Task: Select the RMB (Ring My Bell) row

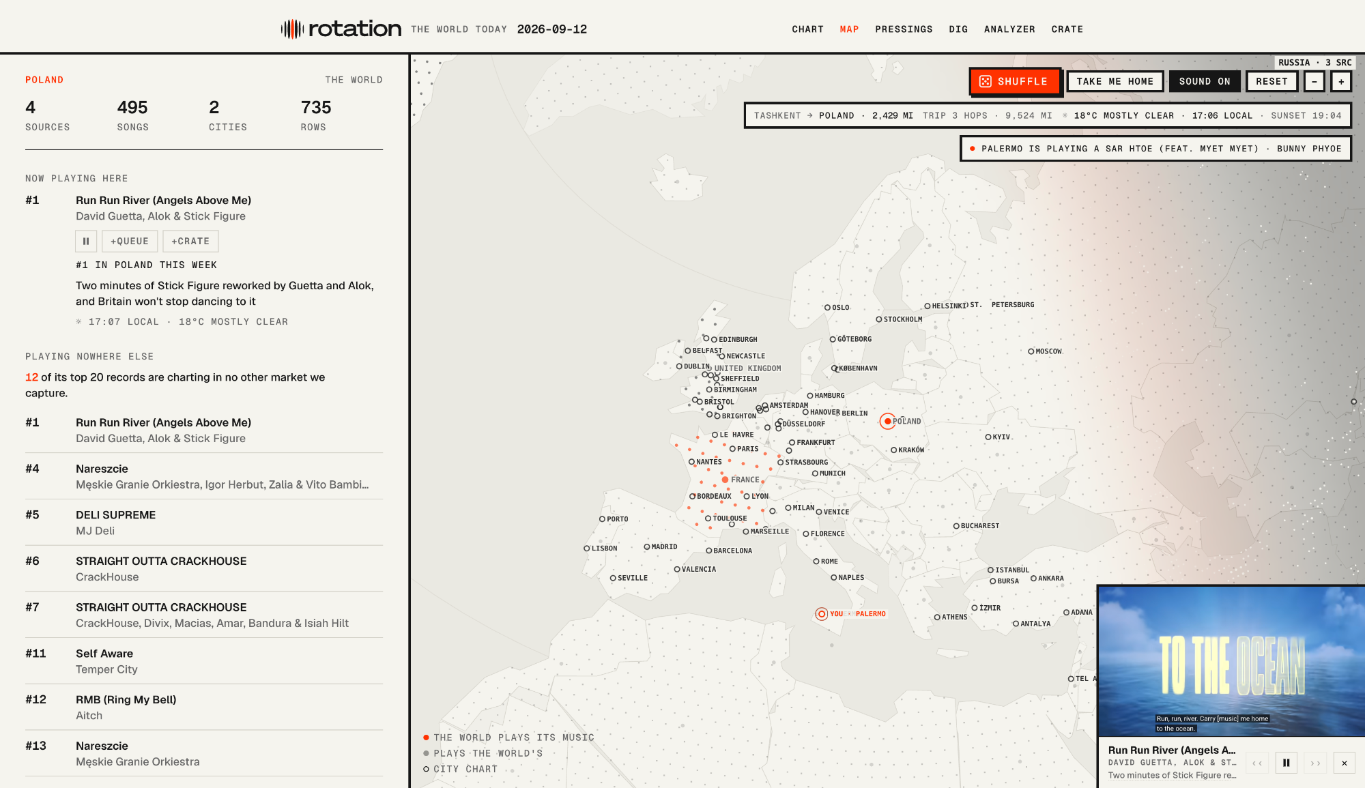Action: [204, 707]
